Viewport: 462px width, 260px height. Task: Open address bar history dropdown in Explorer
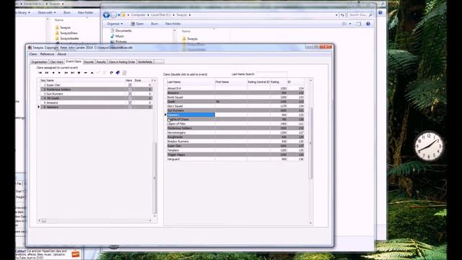point(336,14)
